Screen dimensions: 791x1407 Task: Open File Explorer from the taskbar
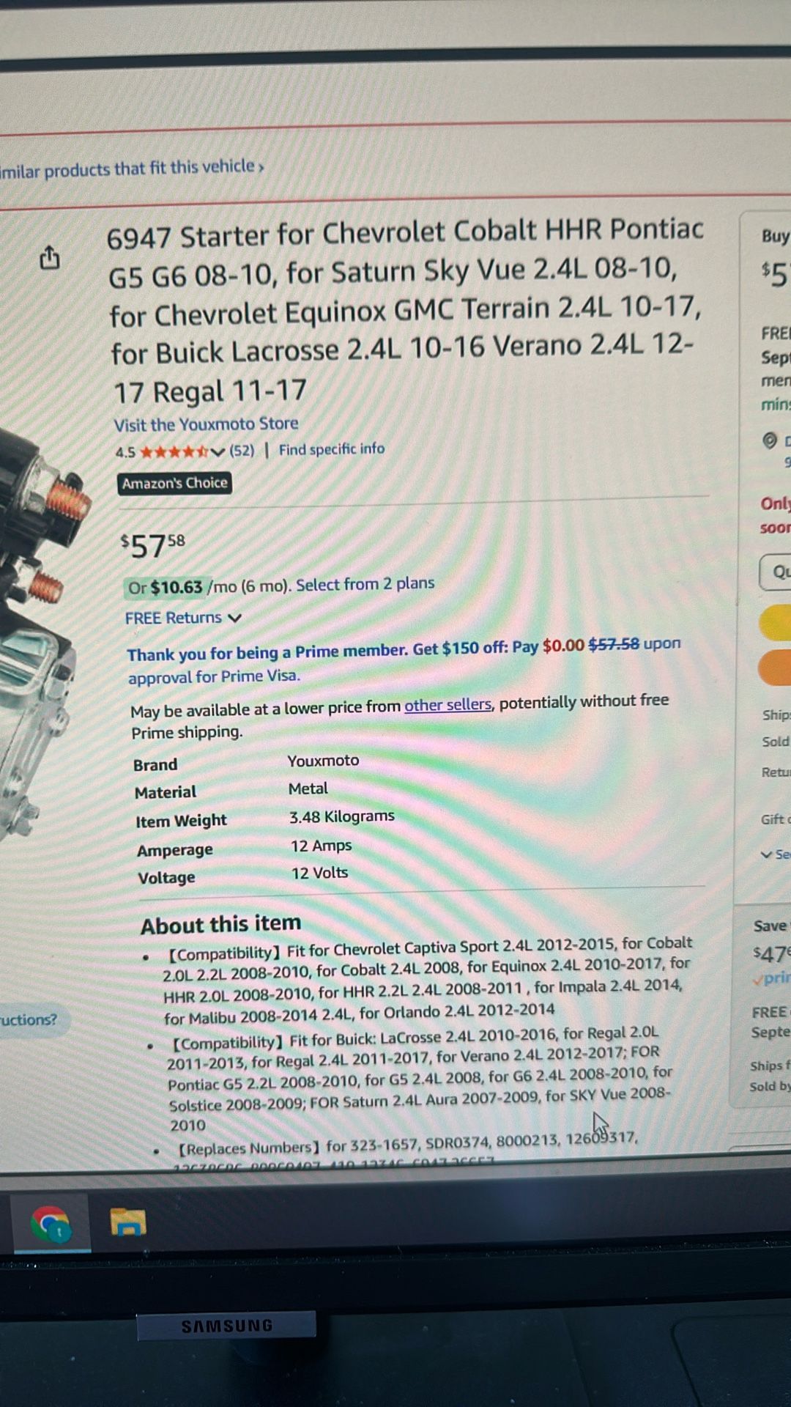[x=128, y=1222]
